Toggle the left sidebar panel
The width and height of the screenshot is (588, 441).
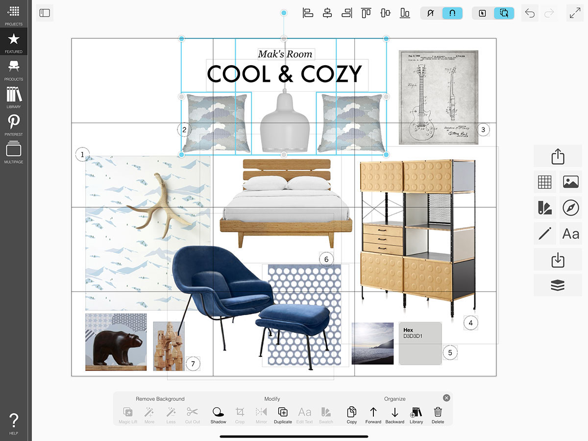45,13
